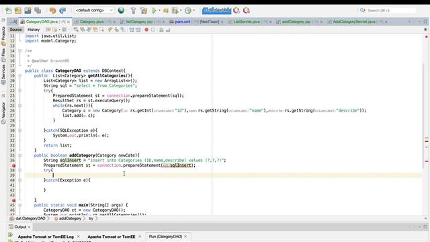Screen dimensions: 430x242
Task: Redo with the blue arrow toolbar icon
Action: (62, 11)
